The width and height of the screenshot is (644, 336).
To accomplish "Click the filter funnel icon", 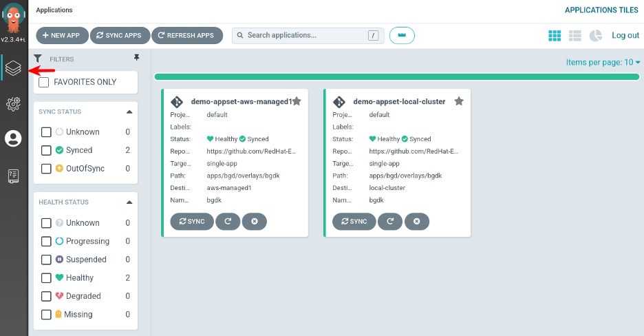I will point(38,59).
